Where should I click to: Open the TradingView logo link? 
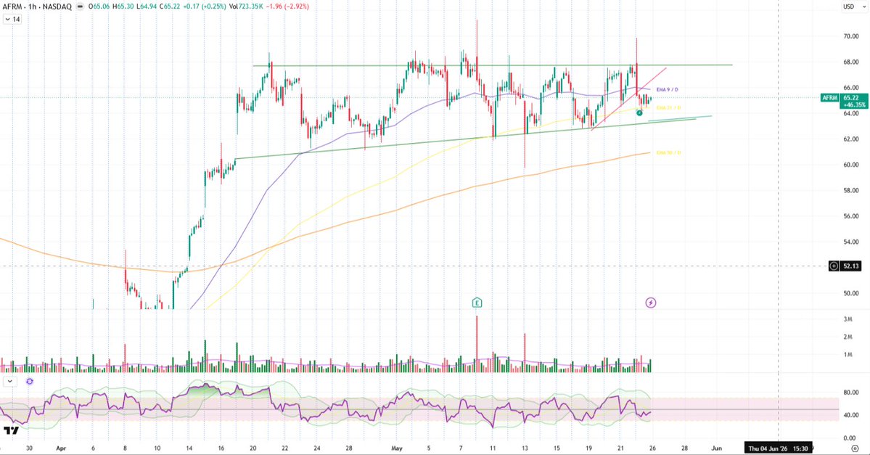[x=11, y=430]
